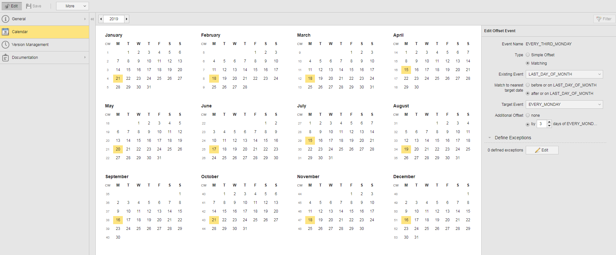Advance to next year arrow
616x255 pixels.
tap(127, 19)
